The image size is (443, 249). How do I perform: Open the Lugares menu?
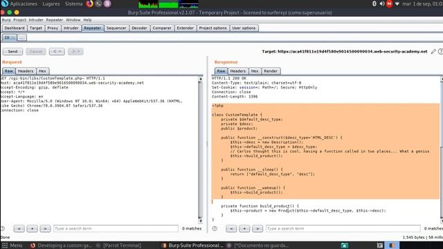point(51,3)
